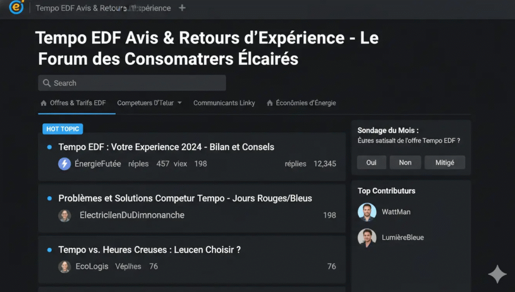Viewport: 515px width, 292px height.
Task: Choose Mitigé in the Tempo EDF poll
Action: 445,163
